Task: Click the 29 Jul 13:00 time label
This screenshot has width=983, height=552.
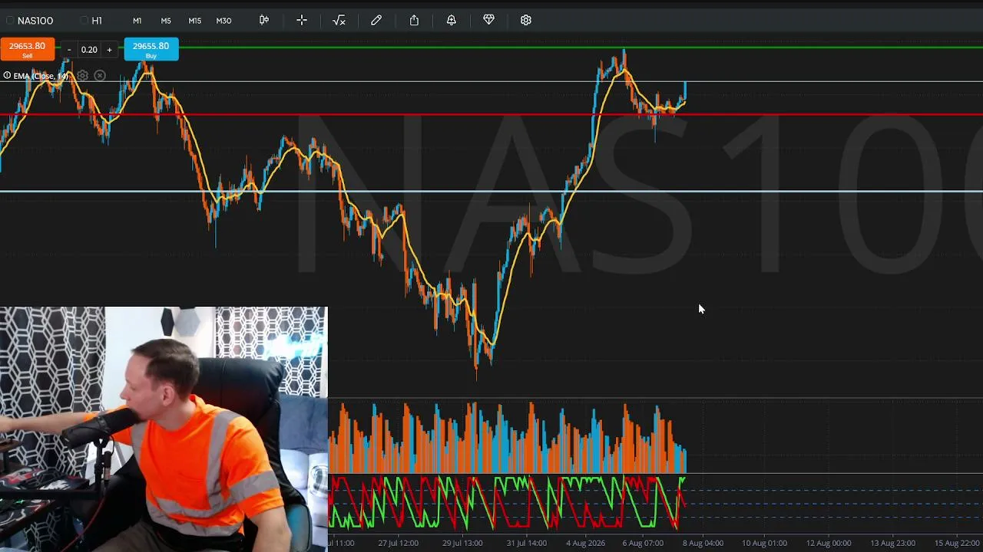Action: pos(462,543)
